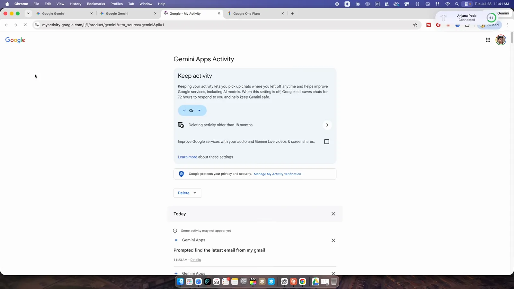Enable audio and Gemini Live improvement checkbox

327,142
